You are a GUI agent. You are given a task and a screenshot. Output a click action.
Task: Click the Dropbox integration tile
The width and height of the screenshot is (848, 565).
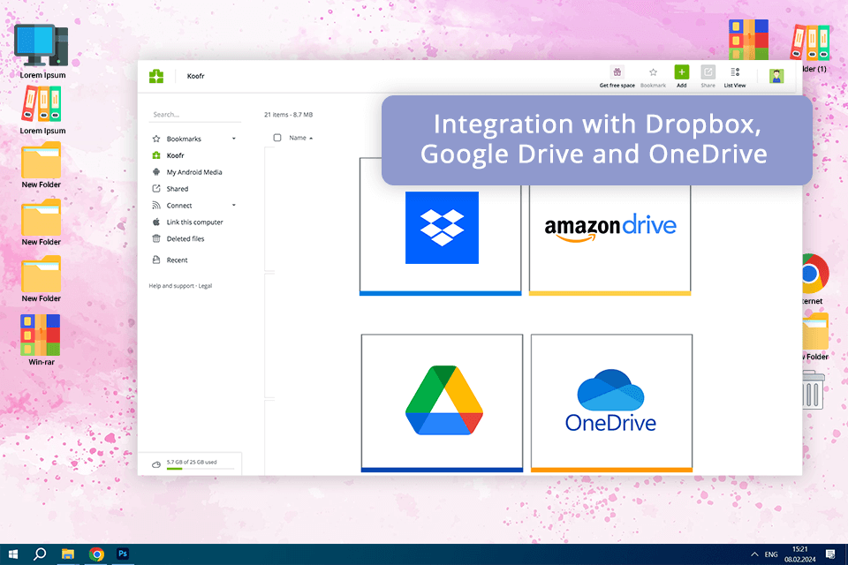point(441,227)
